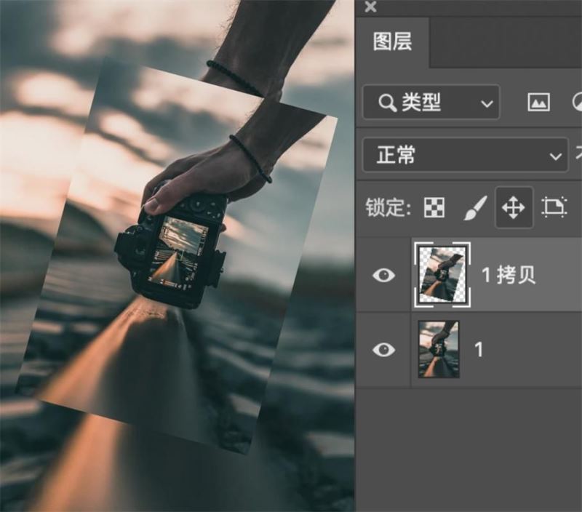Click the layer "1" thumbnail
Image resolution: width=582 pixels, height=512 pixels.
pos(439,350)
